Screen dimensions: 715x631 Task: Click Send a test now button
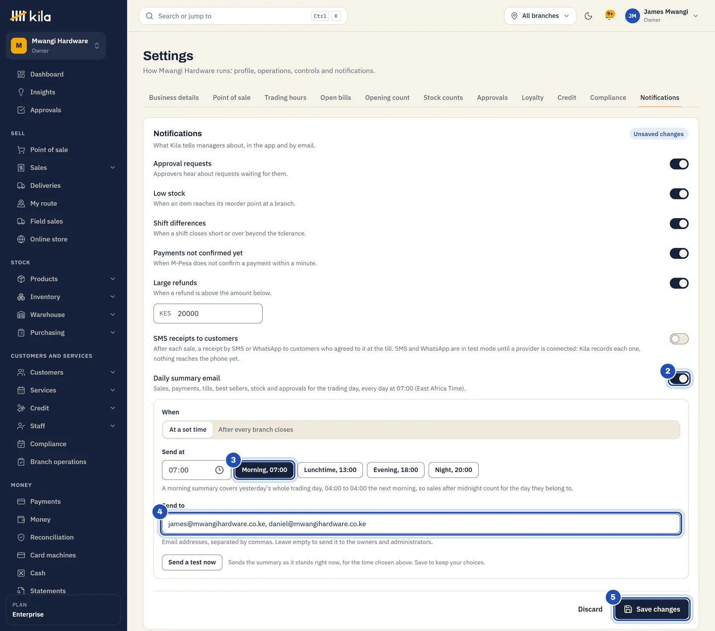tap(192, 562)
